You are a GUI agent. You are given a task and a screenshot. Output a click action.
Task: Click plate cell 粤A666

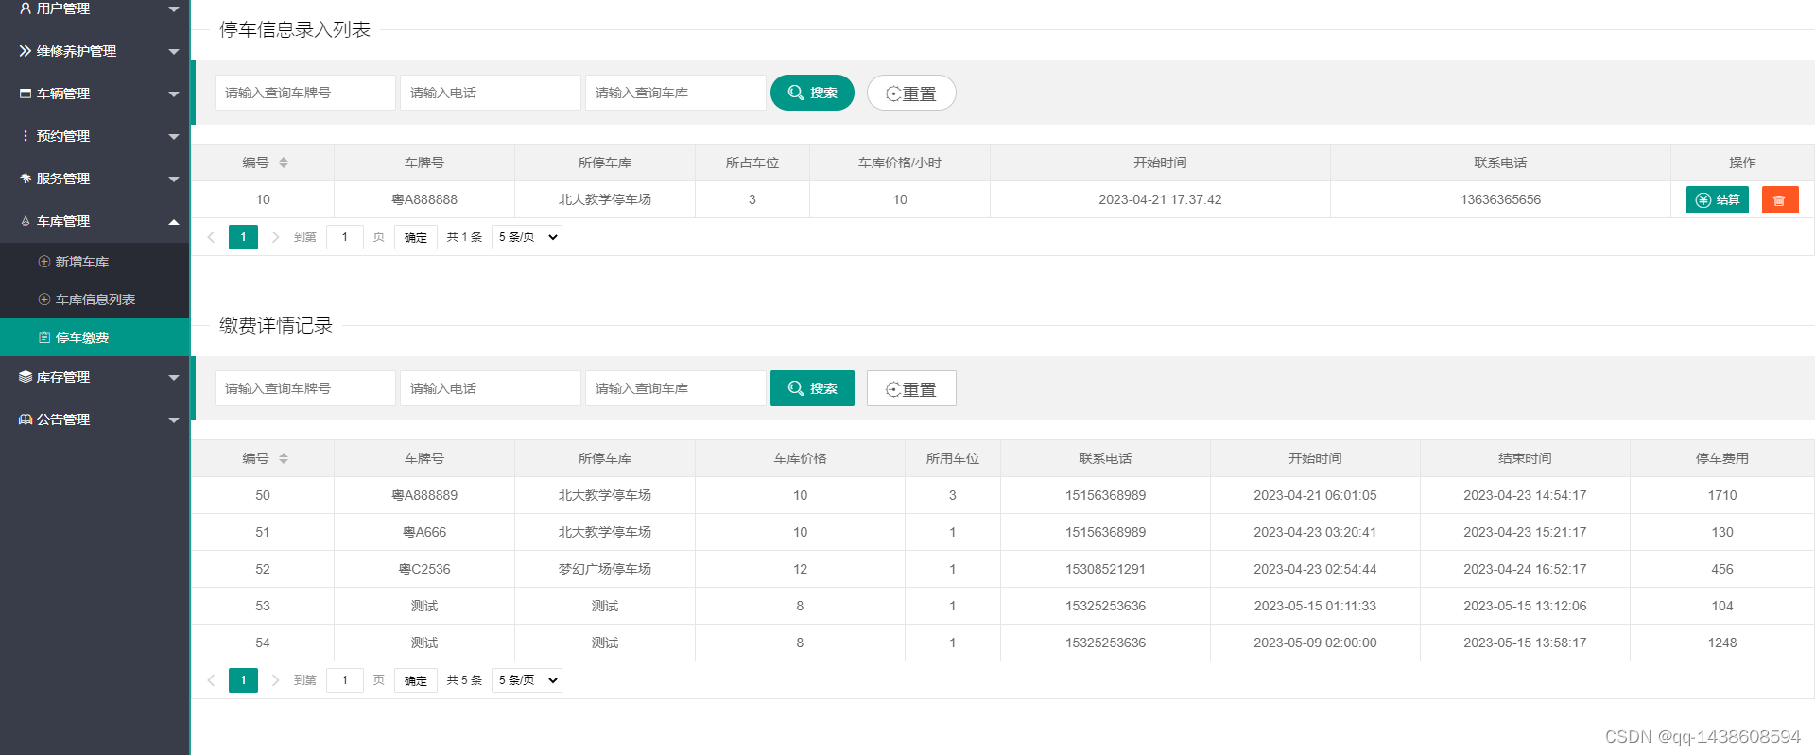pos(424,532)
